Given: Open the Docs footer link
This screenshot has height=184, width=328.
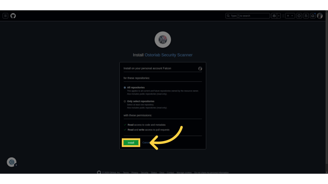Looking at the screenshot, I should tap(162, 173).
